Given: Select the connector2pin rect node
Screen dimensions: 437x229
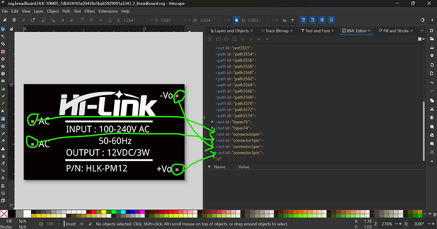Looking at the screenshot, I should [239, 147].
